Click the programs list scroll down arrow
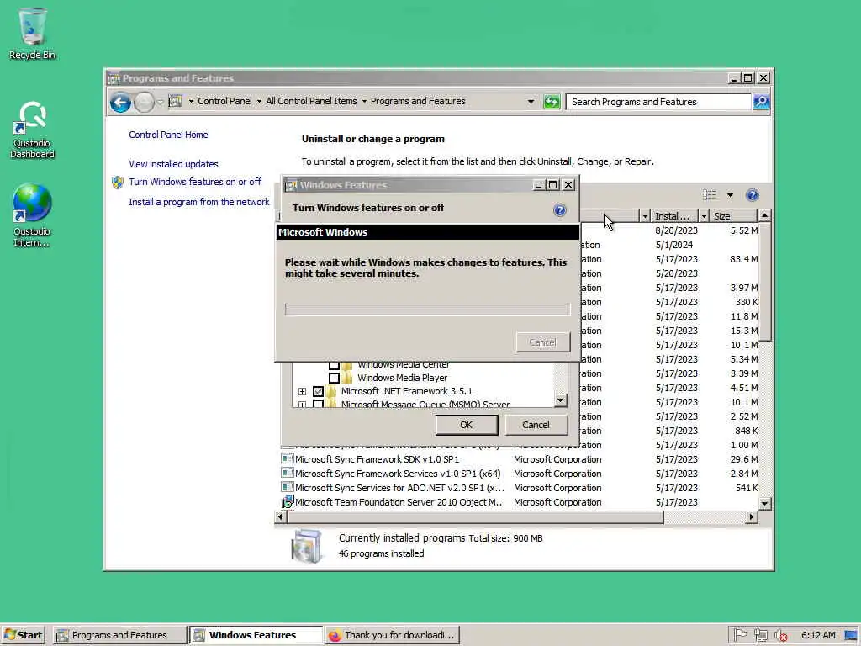Viewport: 861px width, 646px height. (765, 503)
